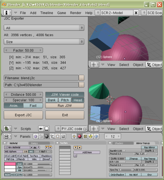
Task: Open the Scene context icon in Panels
Action: click(x=63, y=136)
